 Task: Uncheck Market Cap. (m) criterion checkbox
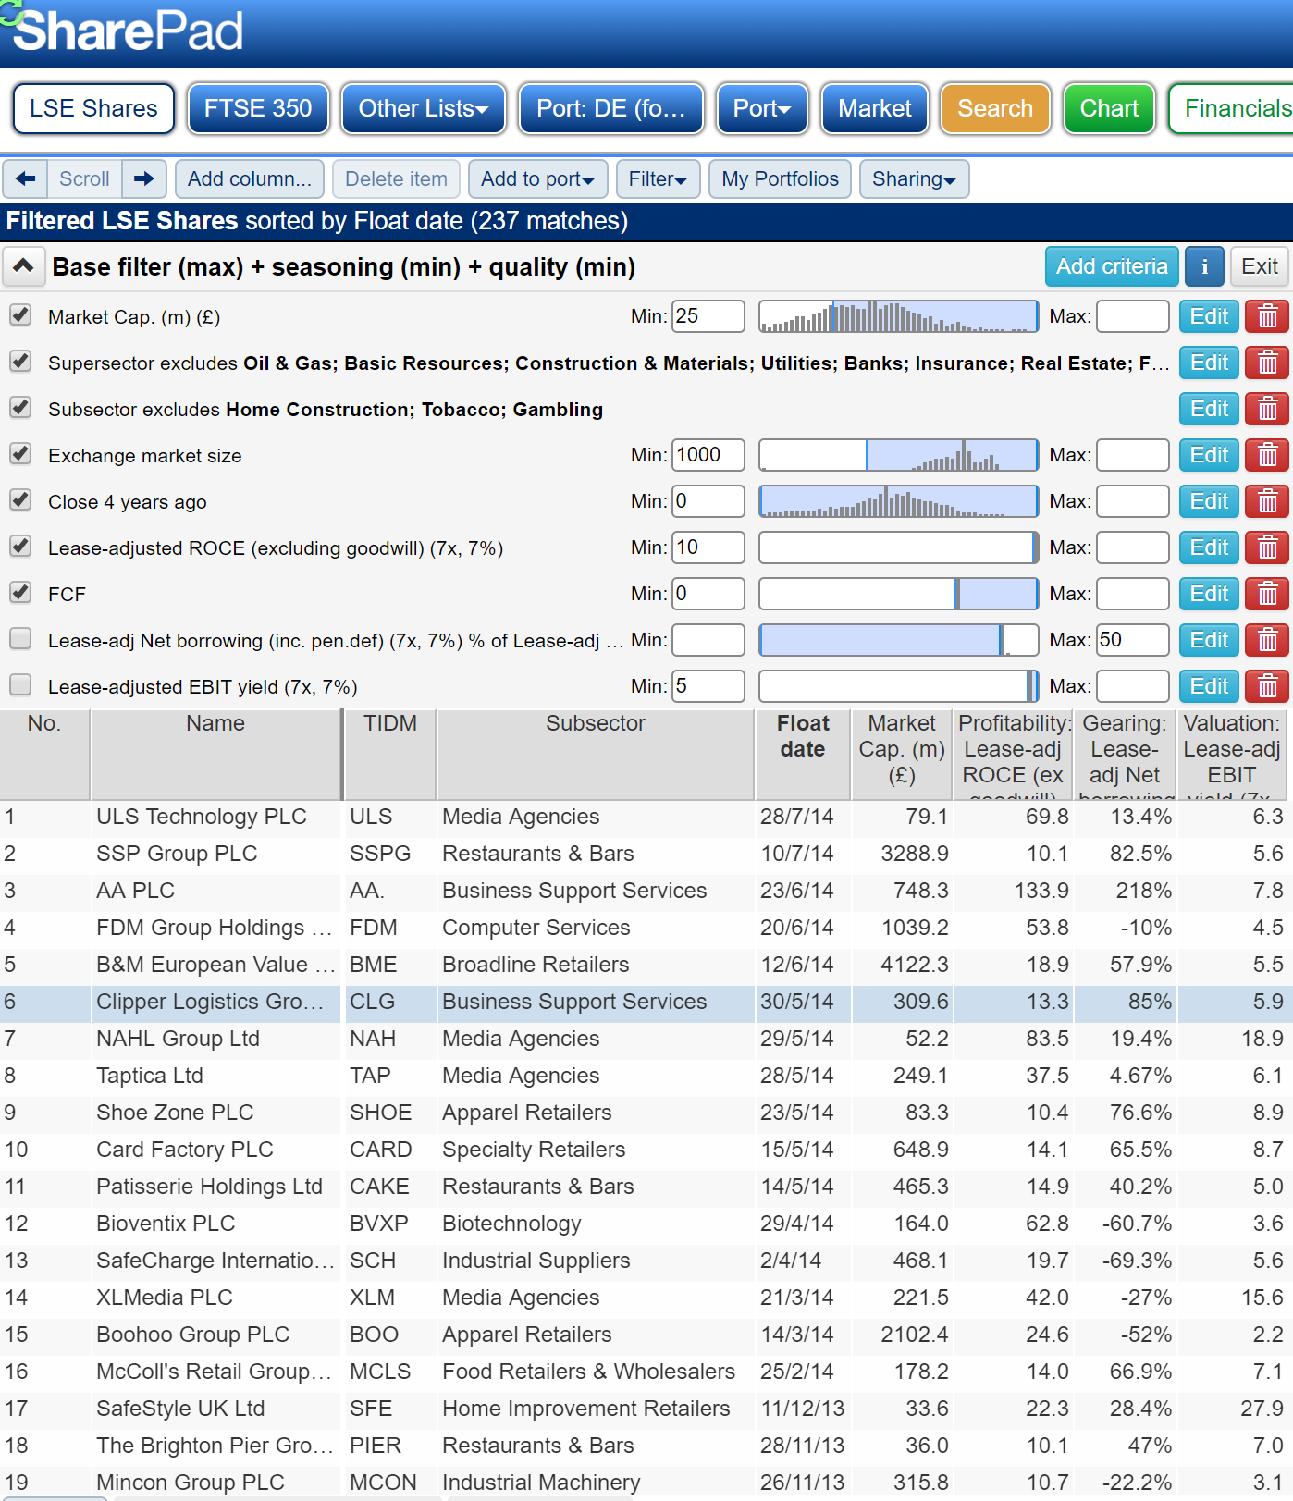tap(20, 314)
